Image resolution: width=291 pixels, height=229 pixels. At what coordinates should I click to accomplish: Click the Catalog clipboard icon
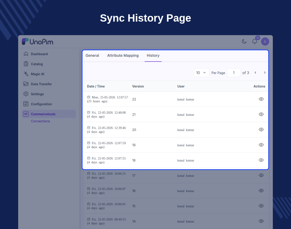pyautogui.click(x=26, y=64)
